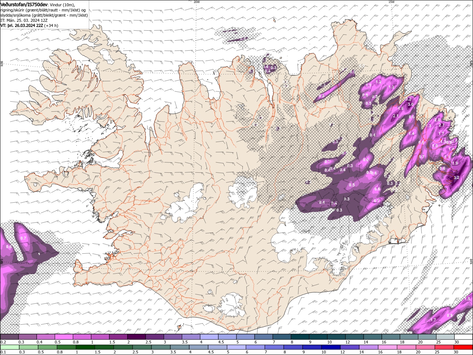The width and height of the screenshot is (473, 355).
Task: Click the '1.6' snowfall value on the map
Action: click(x=401, y=109)
